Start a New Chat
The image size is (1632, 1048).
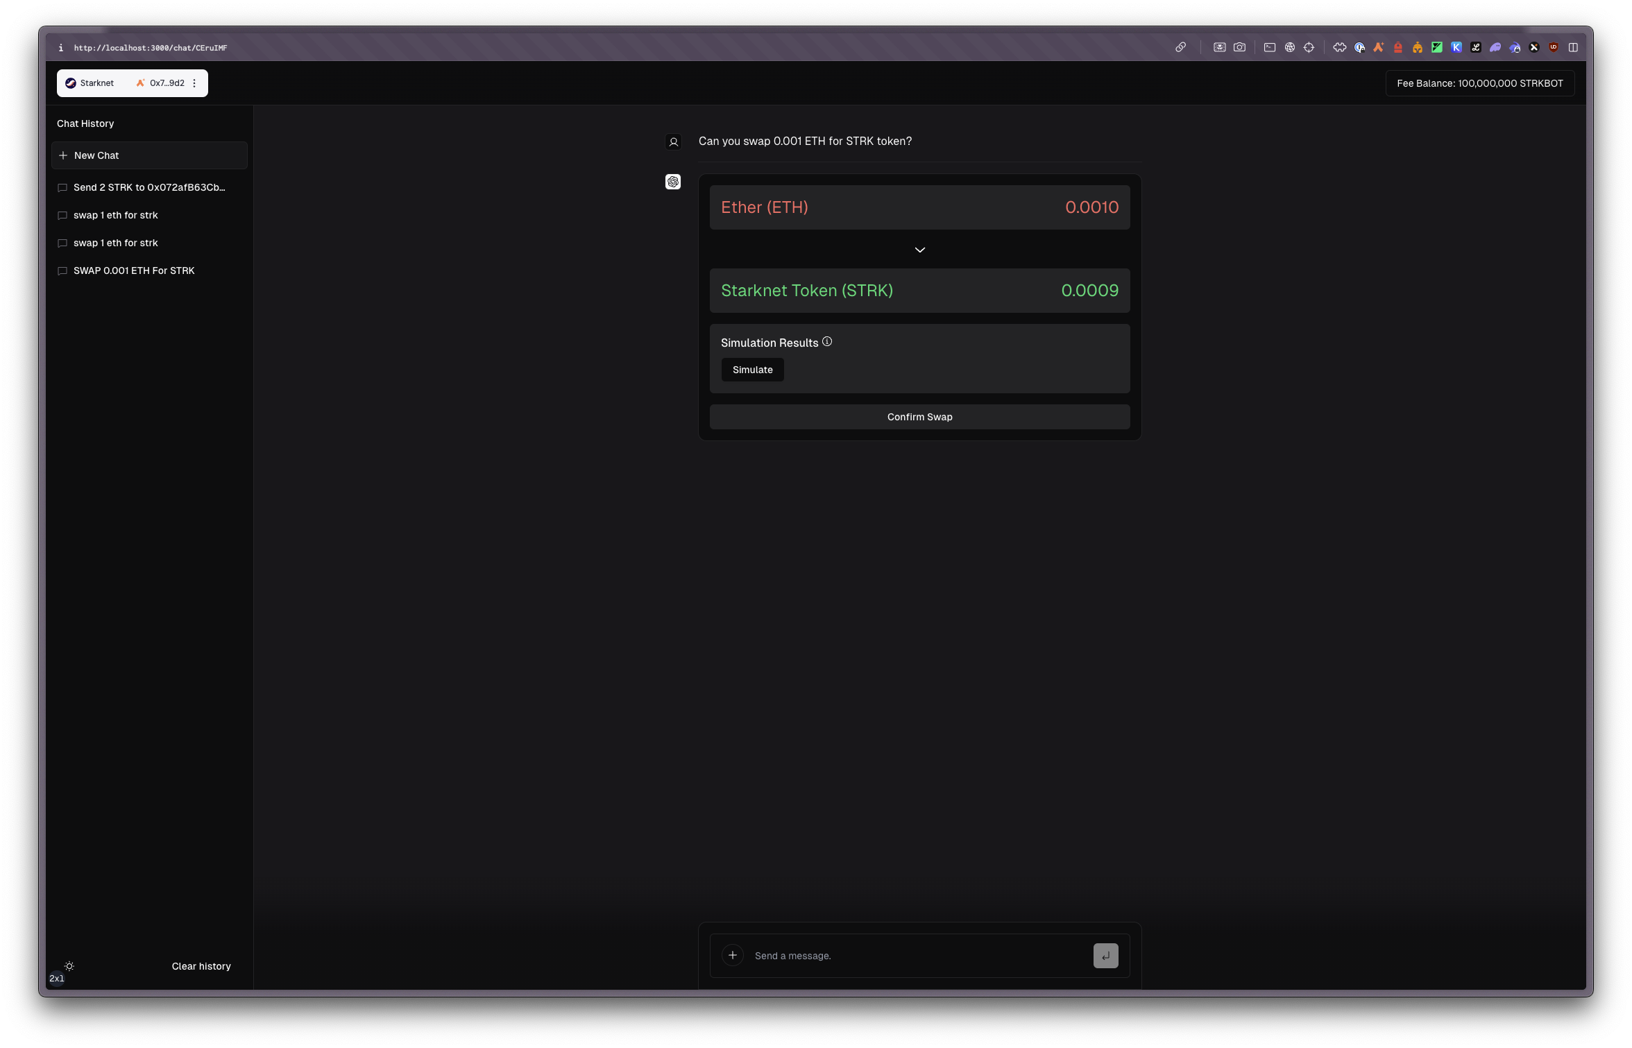pyautogui.click(x=149, y=155)
